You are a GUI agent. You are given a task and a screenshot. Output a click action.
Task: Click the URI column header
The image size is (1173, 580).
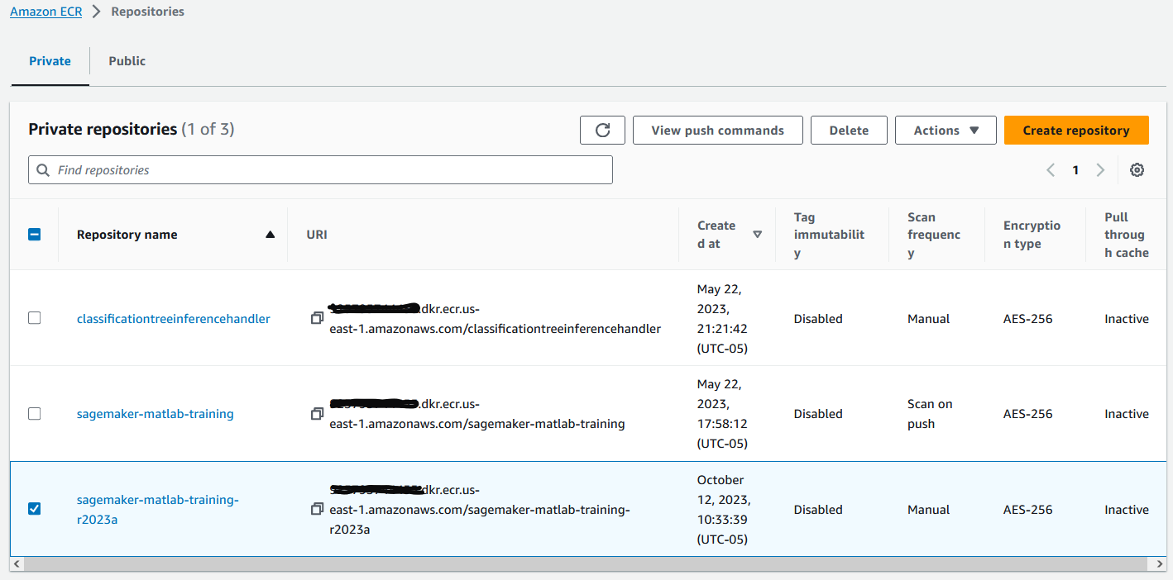tap(317, 235)
